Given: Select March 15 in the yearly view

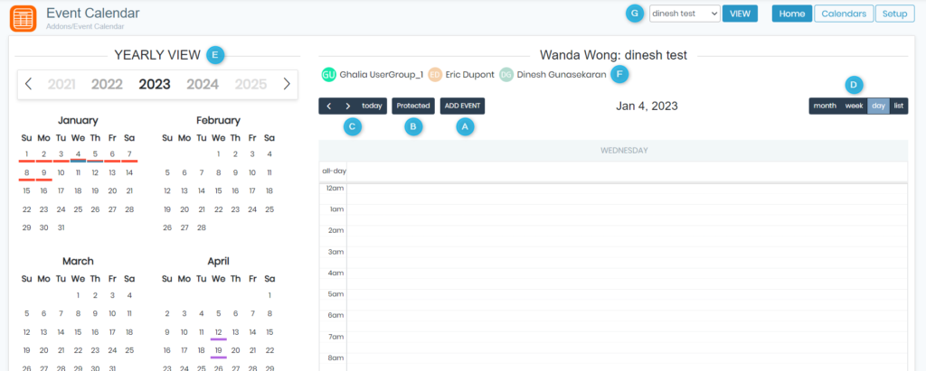Looking at the screenshot, I should click(x=78, y=332).
